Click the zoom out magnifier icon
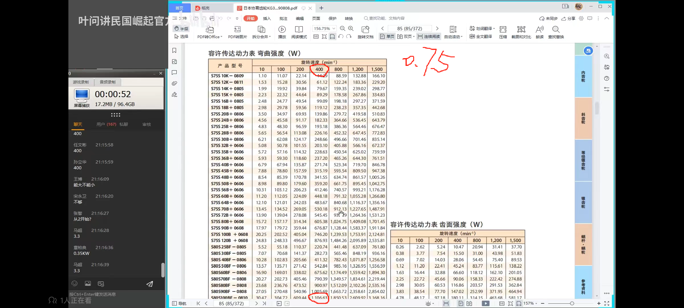 point(343,29)
